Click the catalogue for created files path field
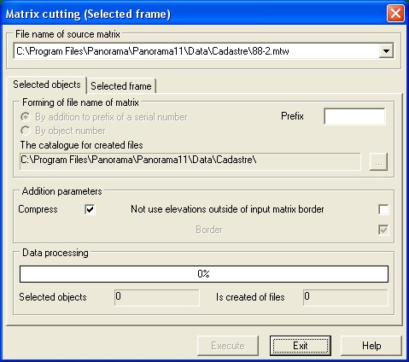 coord(190,161)
